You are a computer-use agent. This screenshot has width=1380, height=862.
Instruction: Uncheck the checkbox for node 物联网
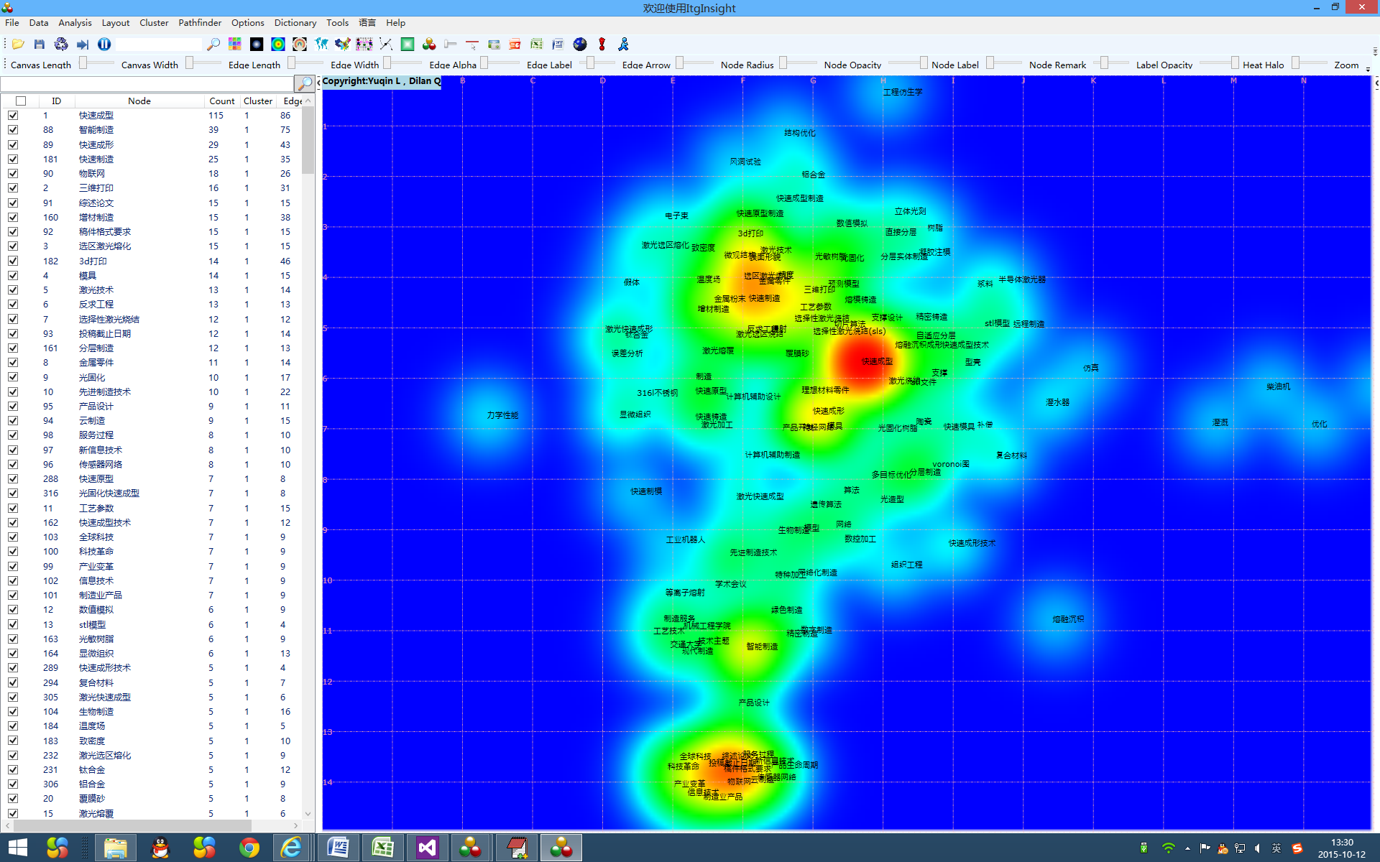point(13,174)
